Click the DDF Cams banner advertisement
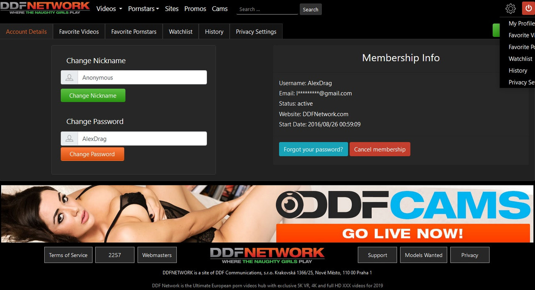The image size is (535, 290). pos(267,214)
